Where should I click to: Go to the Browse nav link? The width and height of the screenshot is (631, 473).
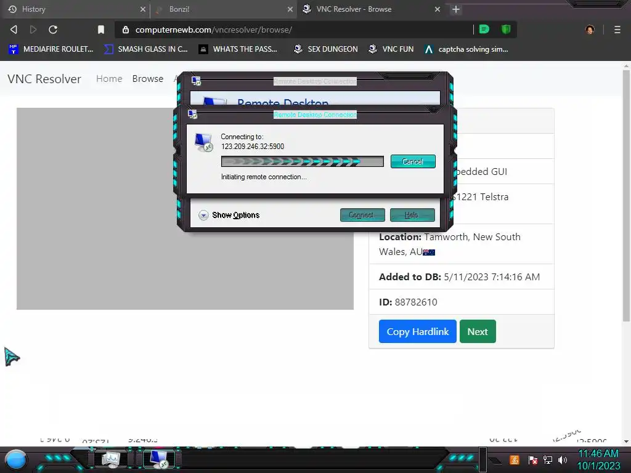148,78
